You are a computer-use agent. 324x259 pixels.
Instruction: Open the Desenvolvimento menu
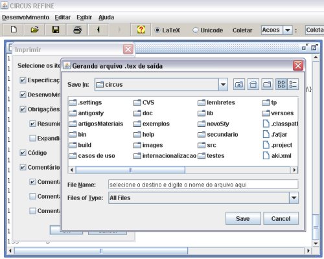[x=26, y=17]
